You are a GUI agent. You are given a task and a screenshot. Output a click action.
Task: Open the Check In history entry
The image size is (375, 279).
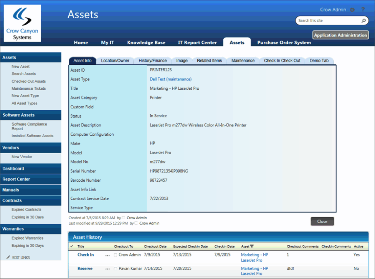pyautogui.click(x=86, y=254)
